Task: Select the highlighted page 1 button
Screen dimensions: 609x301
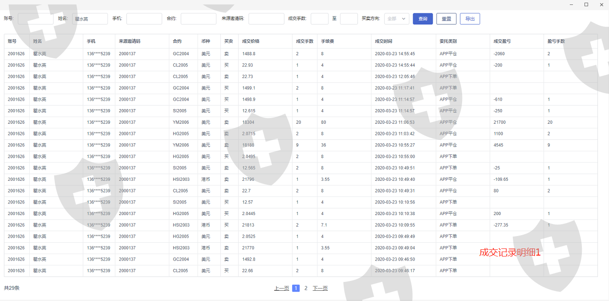Action: tap(296, 288)
